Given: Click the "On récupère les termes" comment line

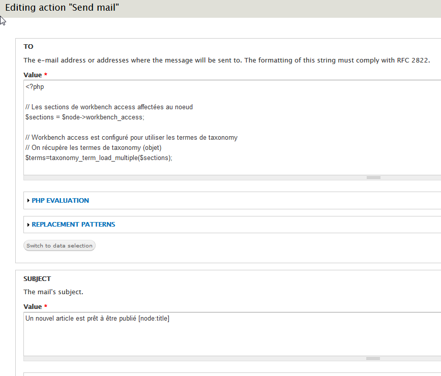Looking at the screenshot, I should pos(94,148).
